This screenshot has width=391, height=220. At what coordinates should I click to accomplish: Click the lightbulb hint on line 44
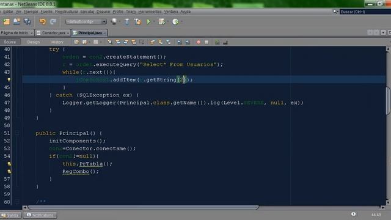click(x=9, y=80)
